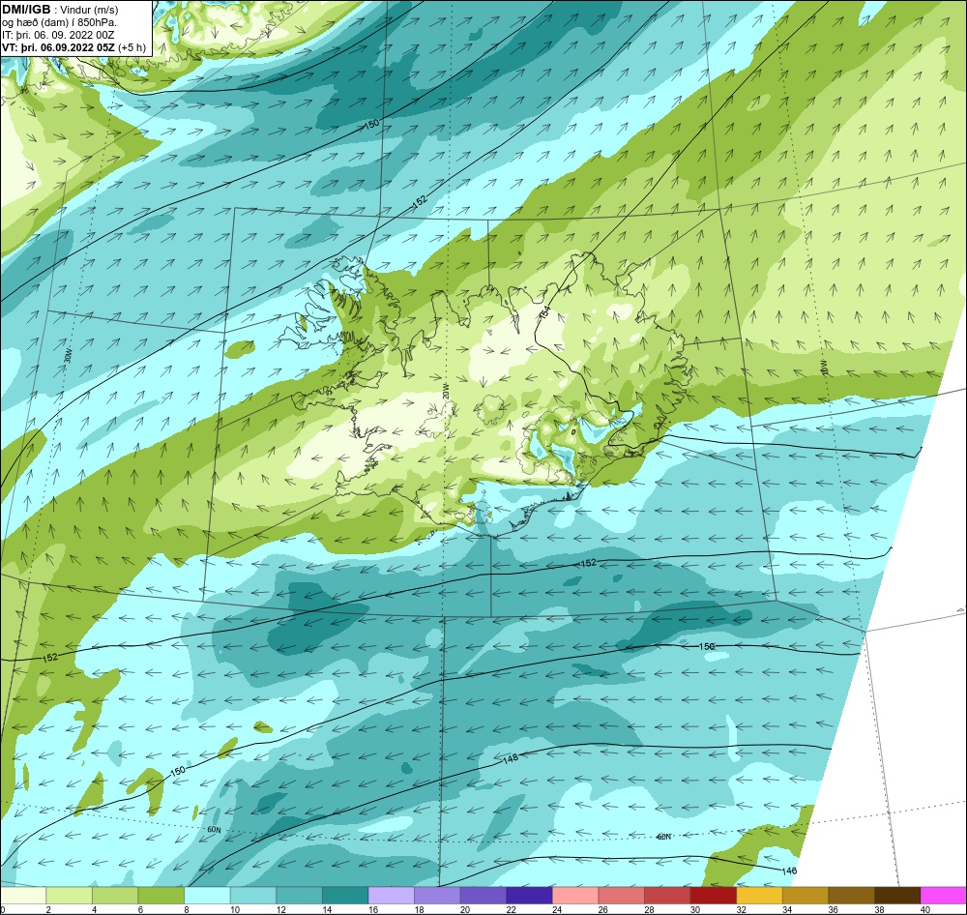Viewport: 967px width, 915px height.
Task: Choose the 22–24 m/s dark indigo legend swatch
Action: tap(529, 896)
